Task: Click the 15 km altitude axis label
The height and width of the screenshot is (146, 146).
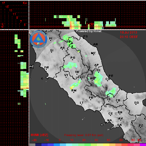Action: [7, 7]
